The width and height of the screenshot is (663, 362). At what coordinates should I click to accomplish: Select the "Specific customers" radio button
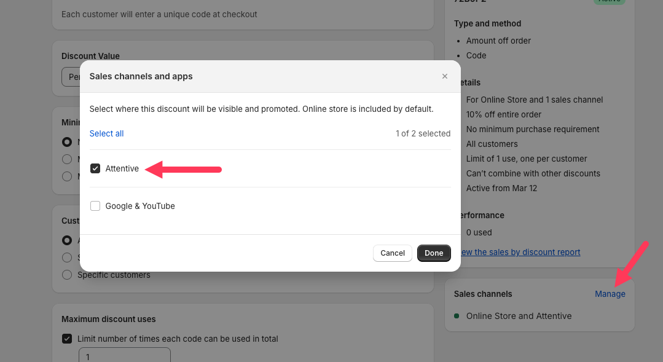[66, 275]
